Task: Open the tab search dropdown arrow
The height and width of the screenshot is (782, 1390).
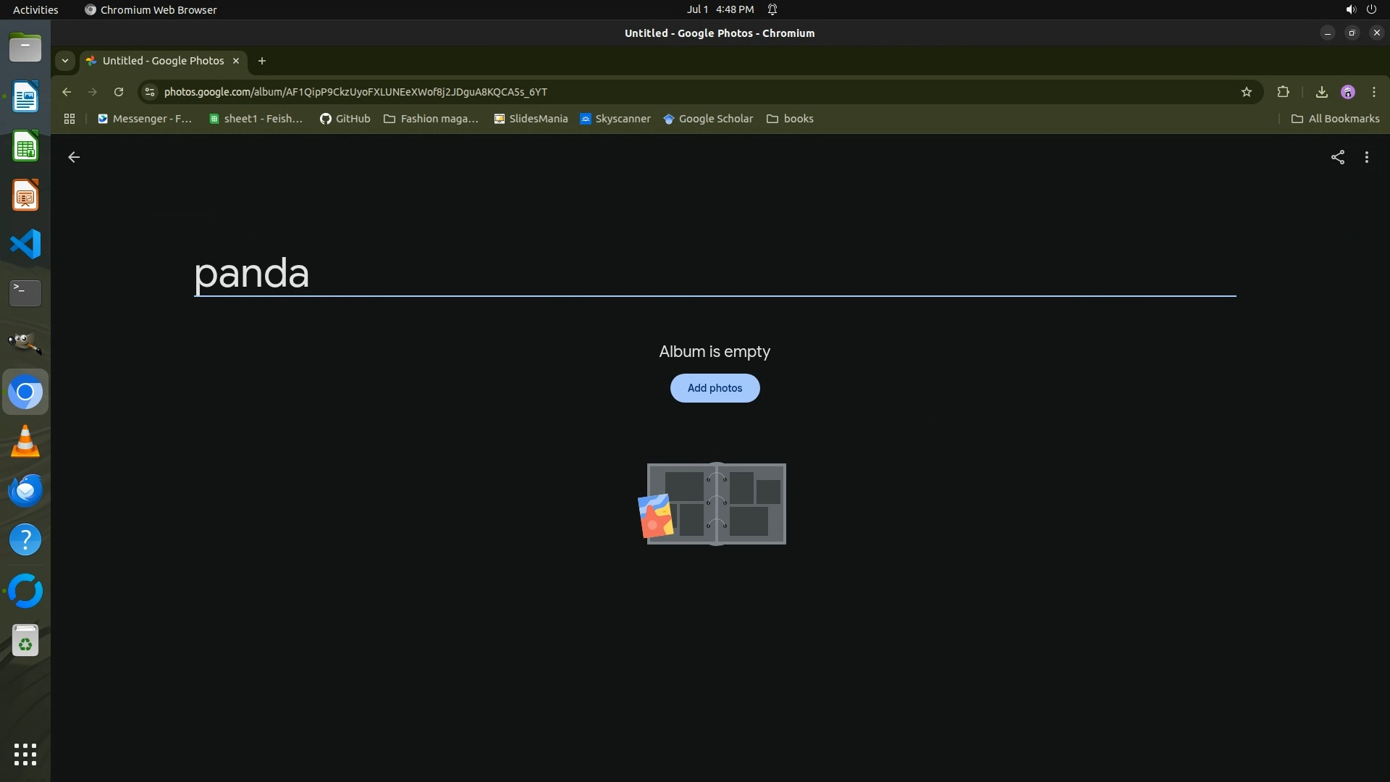Action: tap(65, 61)
